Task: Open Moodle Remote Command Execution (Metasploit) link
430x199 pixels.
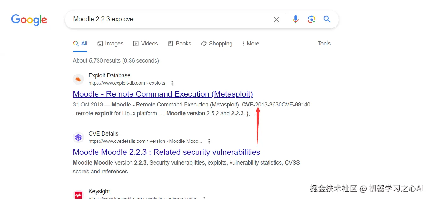Action: 163,94
